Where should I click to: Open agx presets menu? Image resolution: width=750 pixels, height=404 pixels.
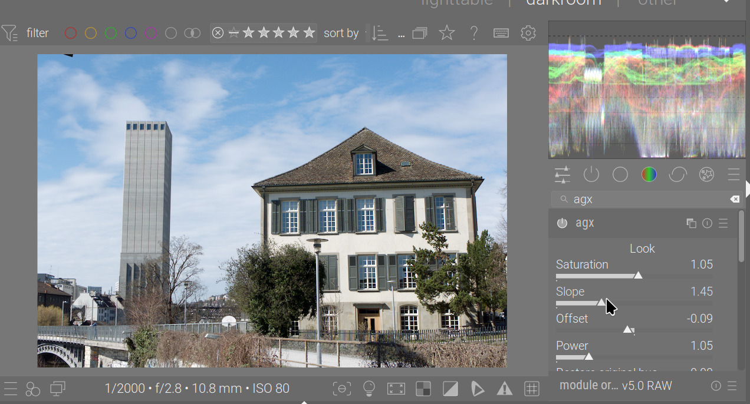(x=723, y=223)
